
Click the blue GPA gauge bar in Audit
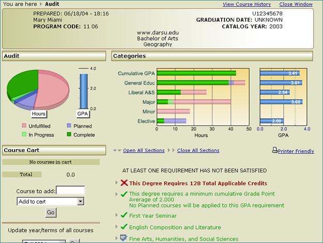tap(84, 91)
